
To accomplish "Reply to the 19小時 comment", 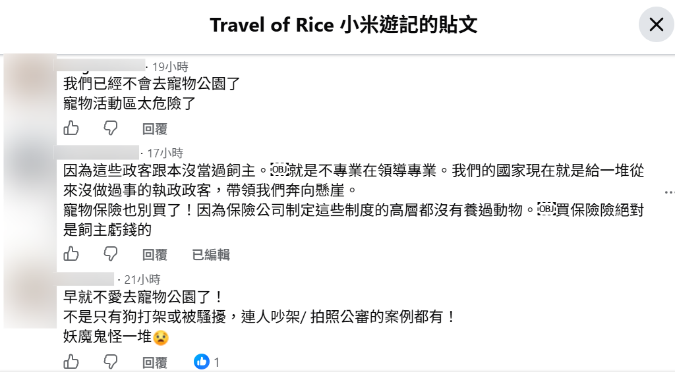I will pyautogui.click(x=155, y=128).
